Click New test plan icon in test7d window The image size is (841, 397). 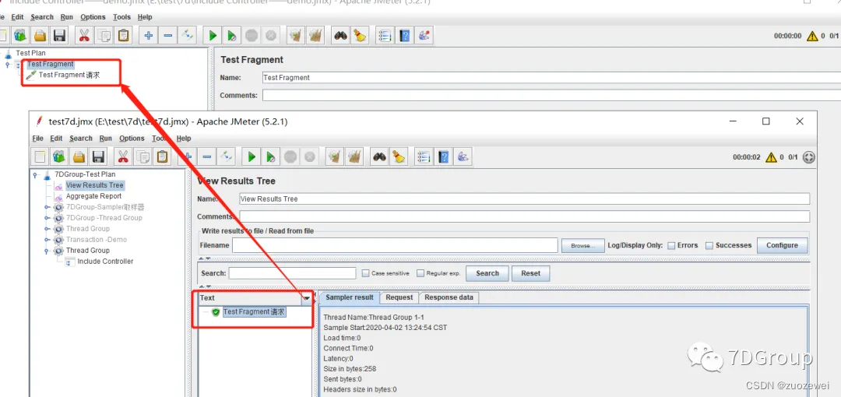(x=40, y=157)
